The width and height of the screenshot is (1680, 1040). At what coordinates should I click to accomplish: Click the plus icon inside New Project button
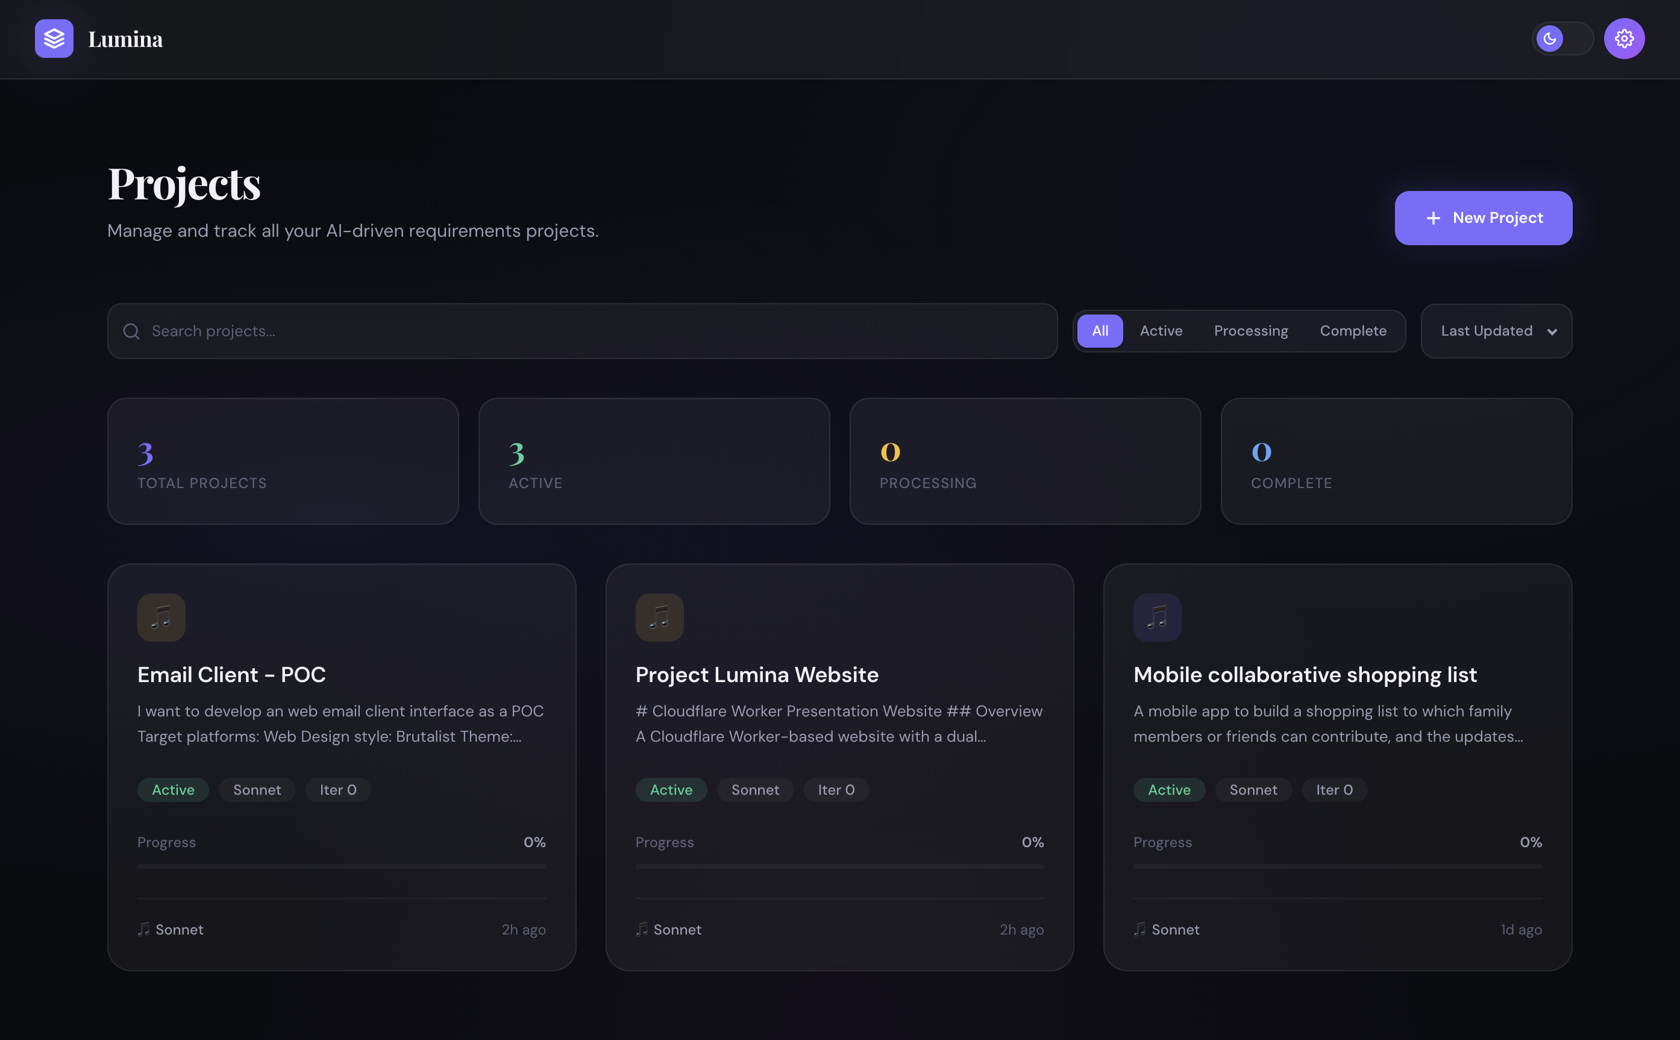[x=1433, y=218]
